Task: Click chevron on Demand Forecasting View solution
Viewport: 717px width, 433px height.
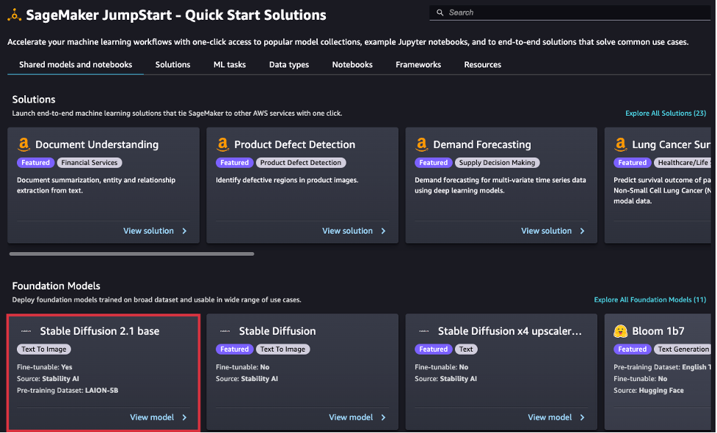Action: pyautogui.click(x=582, y=231)
